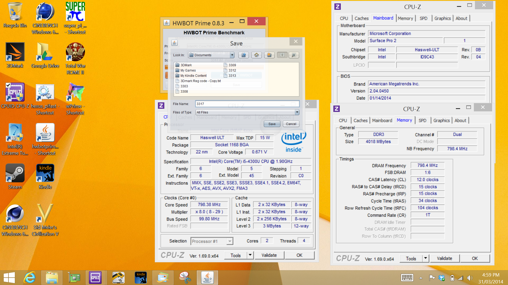508x285 pixels.
Task: Switch to Mainboard tab in top CPU-Z window
Action: [x=383, y=18]
